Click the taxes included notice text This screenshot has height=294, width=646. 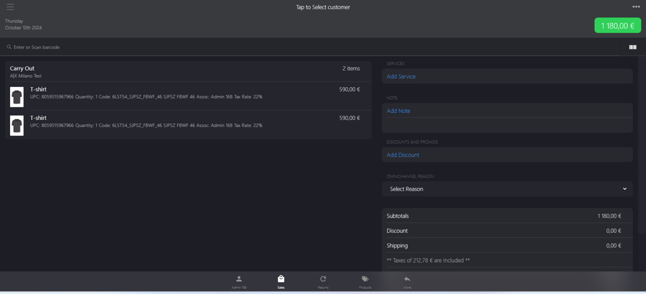(428, 261)
